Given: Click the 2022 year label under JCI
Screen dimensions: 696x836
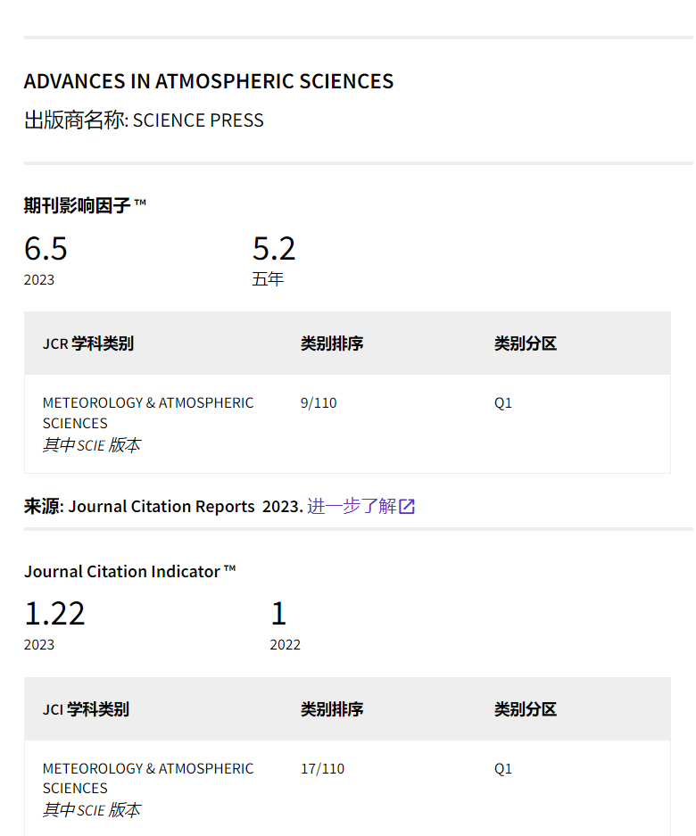Looking at the screenshot, I should pyautogui.click(x=286, y=644).
